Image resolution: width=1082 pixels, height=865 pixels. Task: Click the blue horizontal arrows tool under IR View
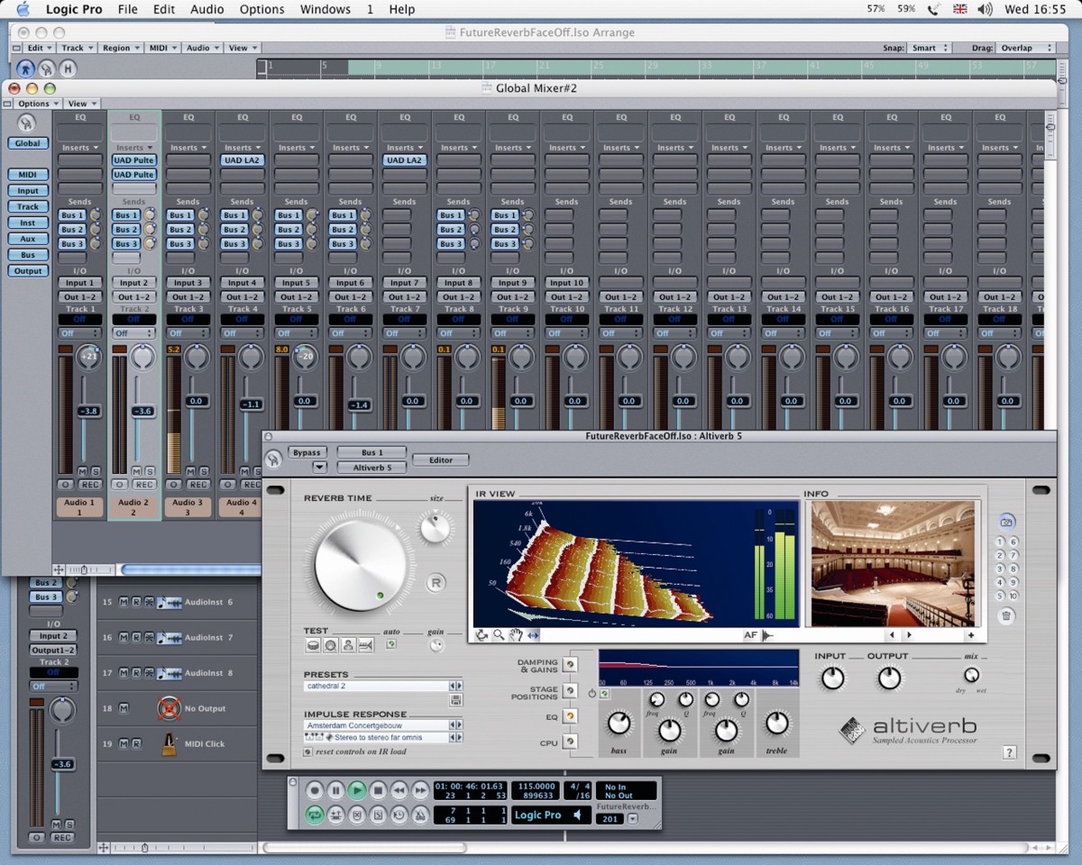pos(533,635)
